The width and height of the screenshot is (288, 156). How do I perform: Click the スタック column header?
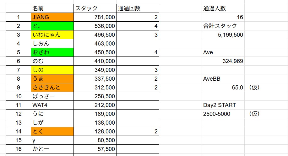pyautogui.click(x=95, y=8)
